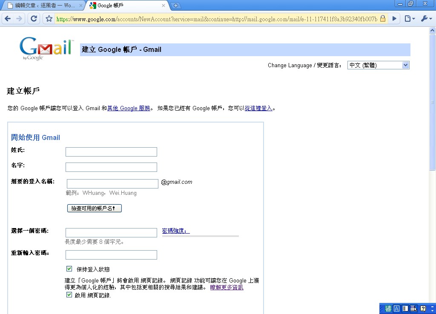Go forward with the forward arrow button

coord(19,19)
